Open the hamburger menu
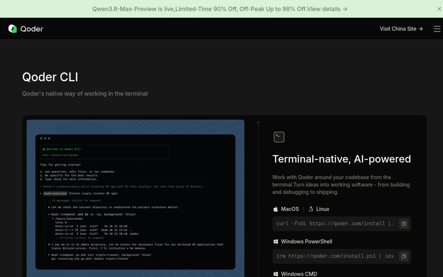443x277 pixels. (x=437, y=29)
